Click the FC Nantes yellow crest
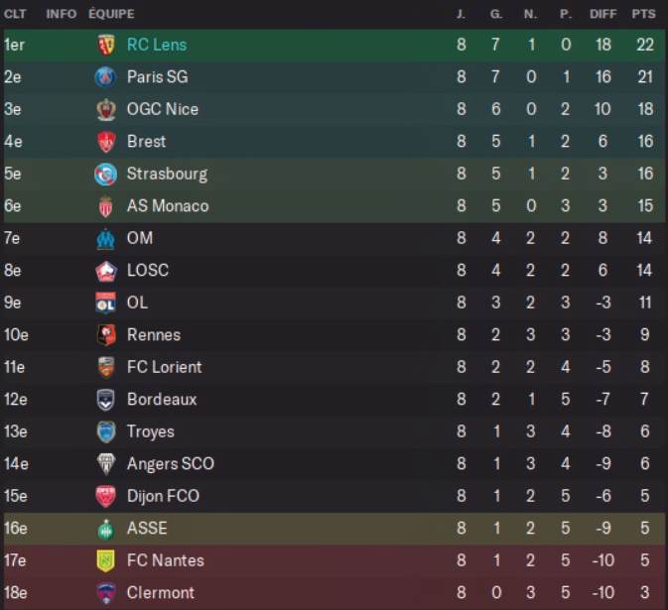 pos(105,560)
